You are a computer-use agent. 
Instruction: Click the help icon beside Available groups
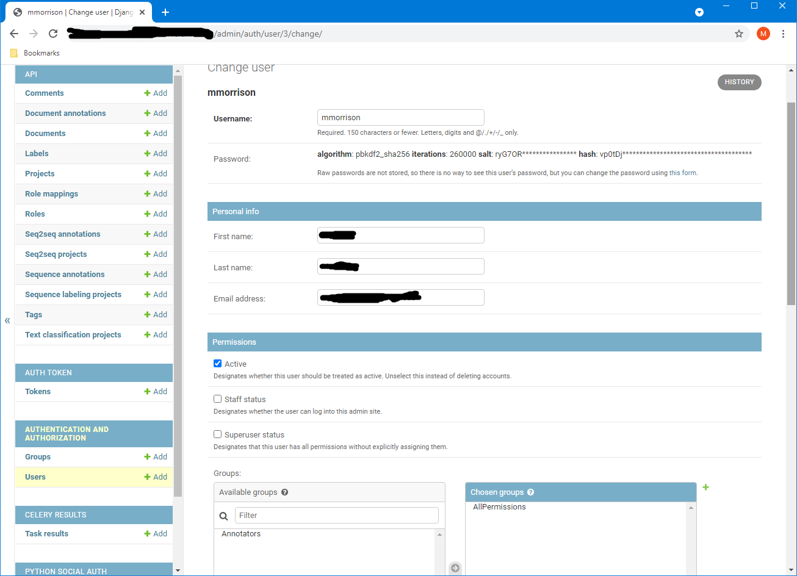(x=284, y=492)
